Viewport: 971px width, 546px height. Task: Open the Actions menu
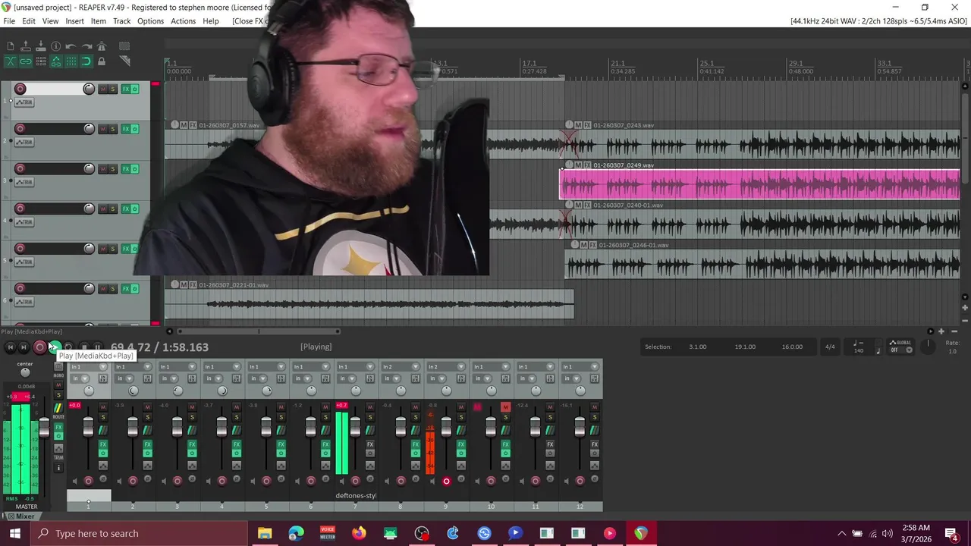183,21
